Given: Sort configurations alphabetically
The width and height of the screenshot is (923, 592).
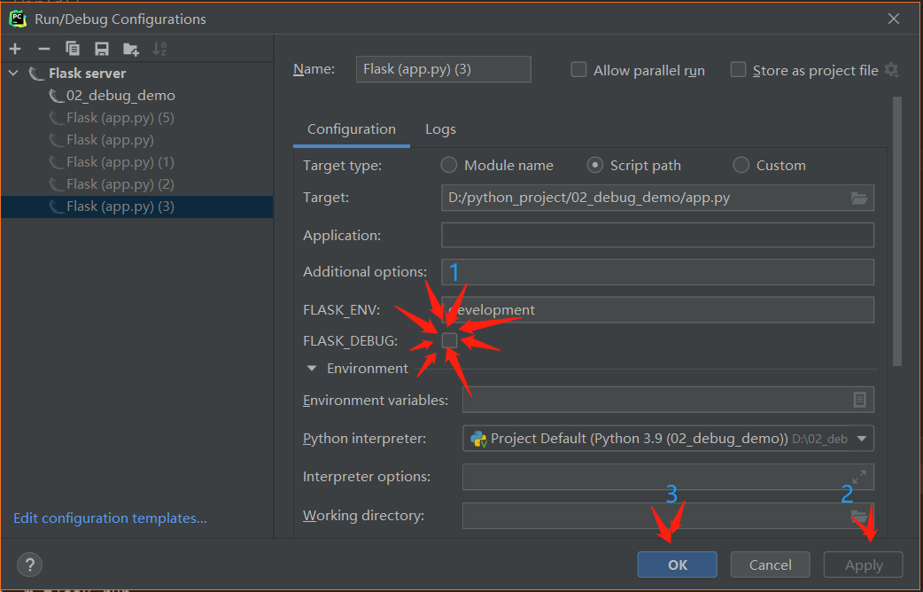Looking at the screenshot, I should [x=159, y=49].
